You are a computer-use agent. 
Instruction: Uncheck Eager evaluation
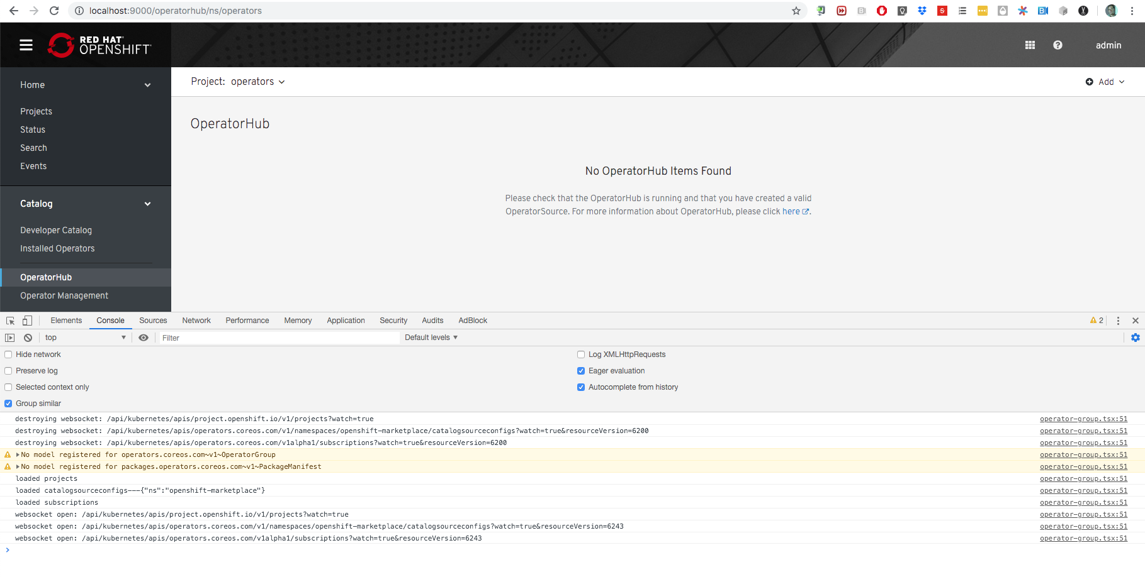(580, 370)
